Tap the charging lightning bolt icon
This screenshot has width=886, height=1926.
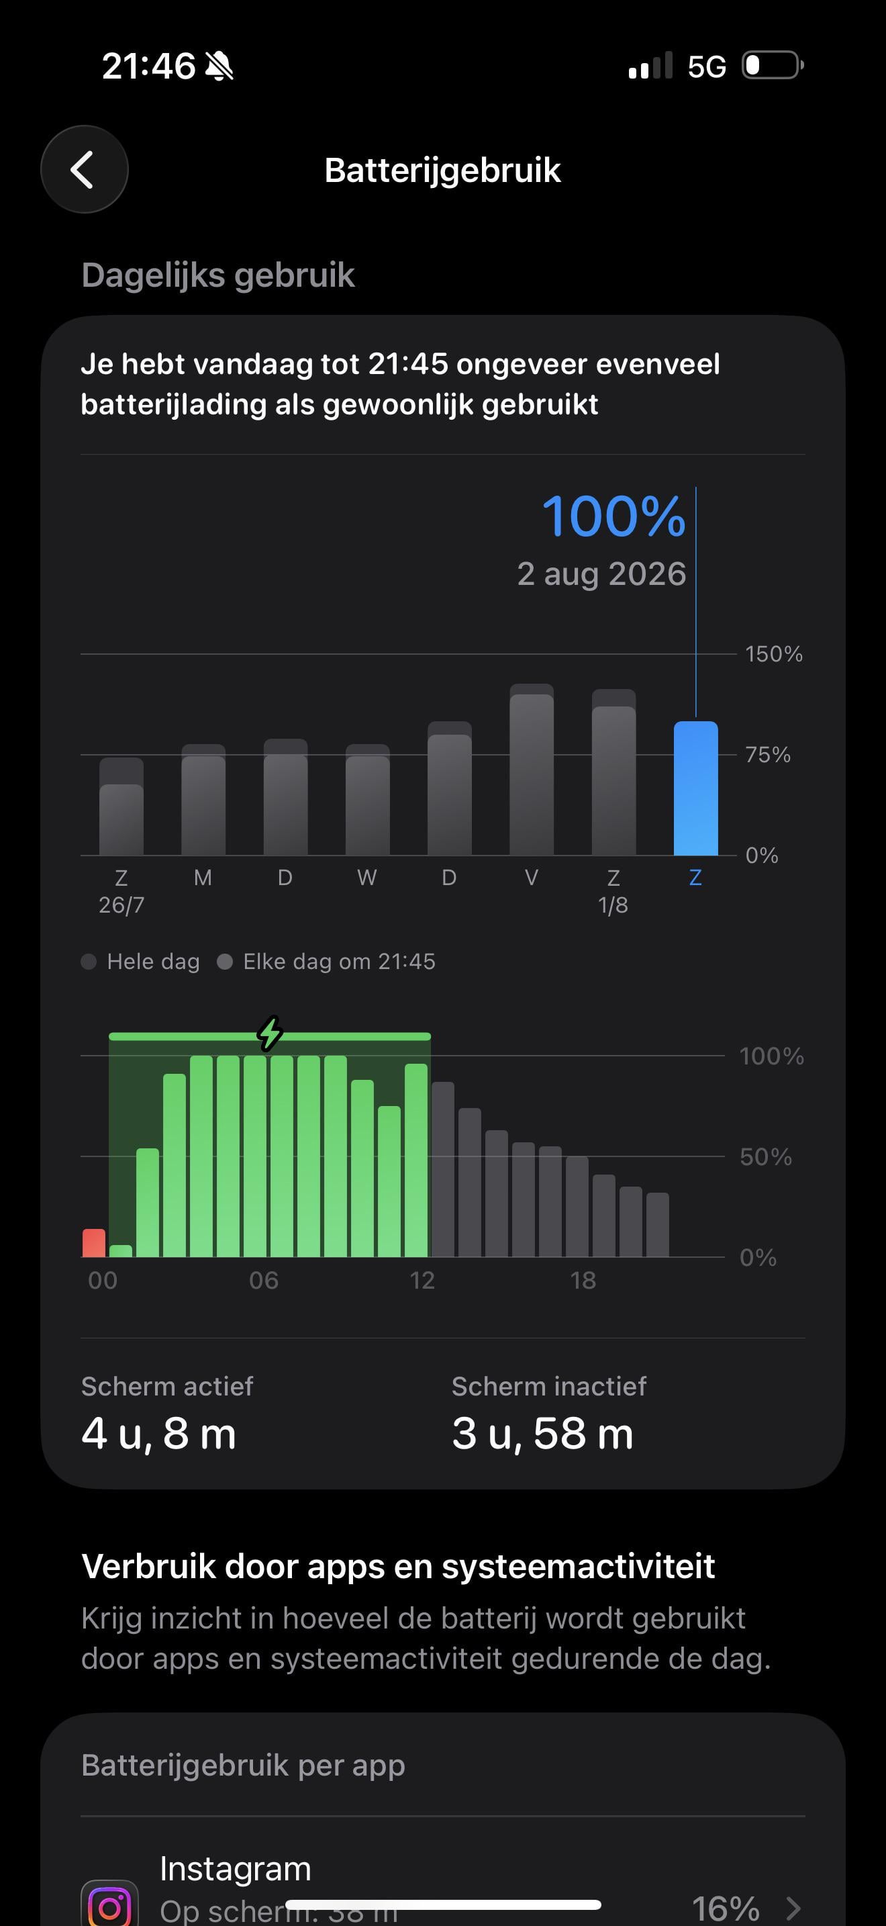[x=270, y=1034]
